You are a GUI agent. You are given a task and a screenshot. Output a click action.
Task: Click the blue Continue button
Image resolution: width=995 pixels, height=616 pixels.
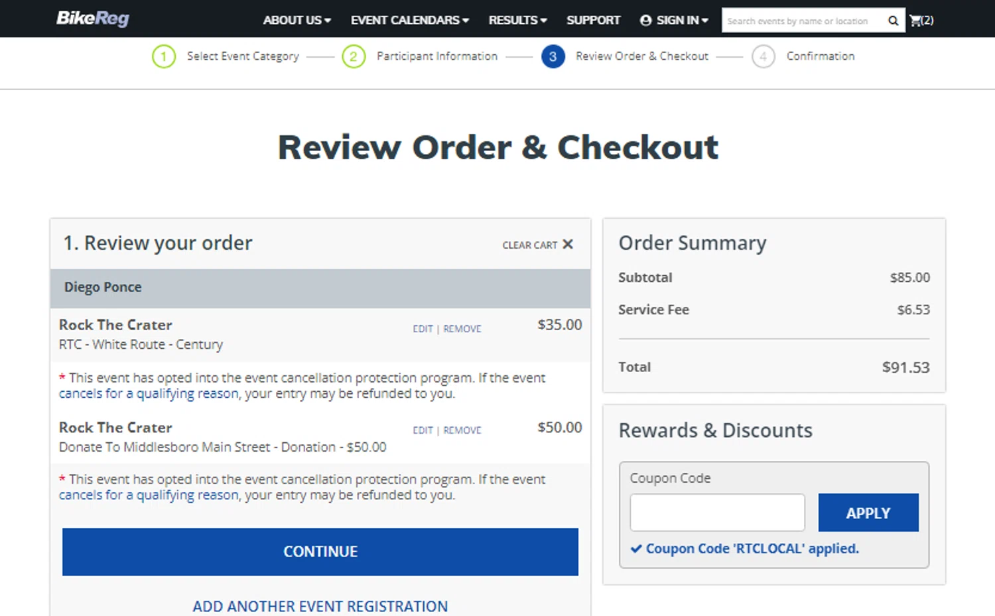[x=320, y=552]
